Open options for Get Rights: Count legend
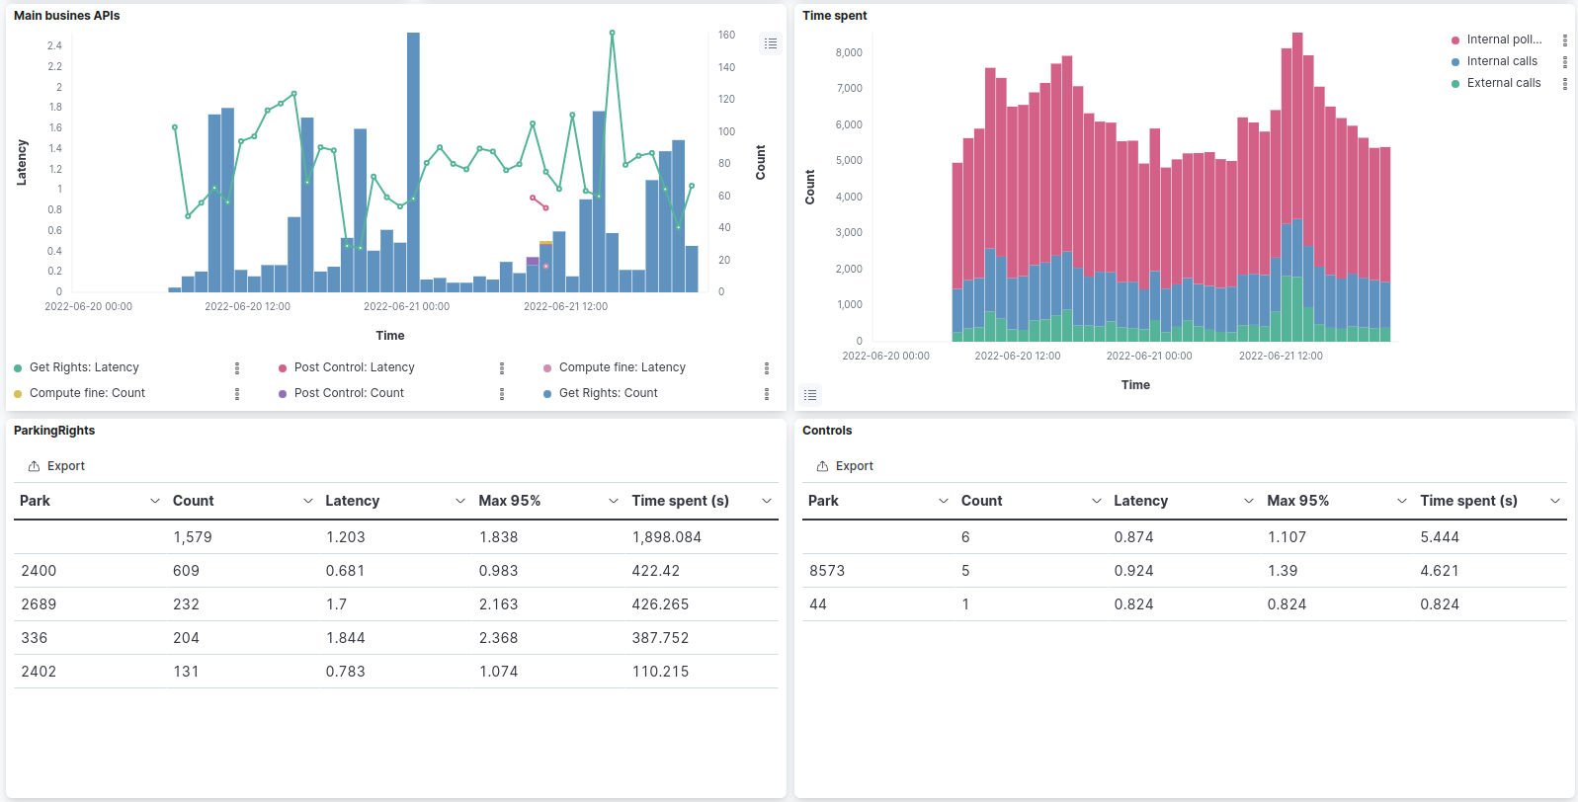 (x=767, y=394)
